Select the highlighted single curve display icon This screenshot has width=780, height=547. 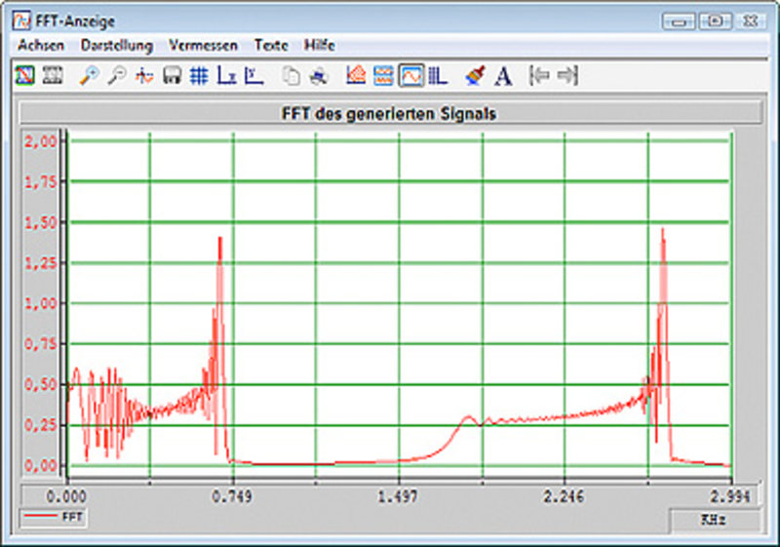pos(410,76)
